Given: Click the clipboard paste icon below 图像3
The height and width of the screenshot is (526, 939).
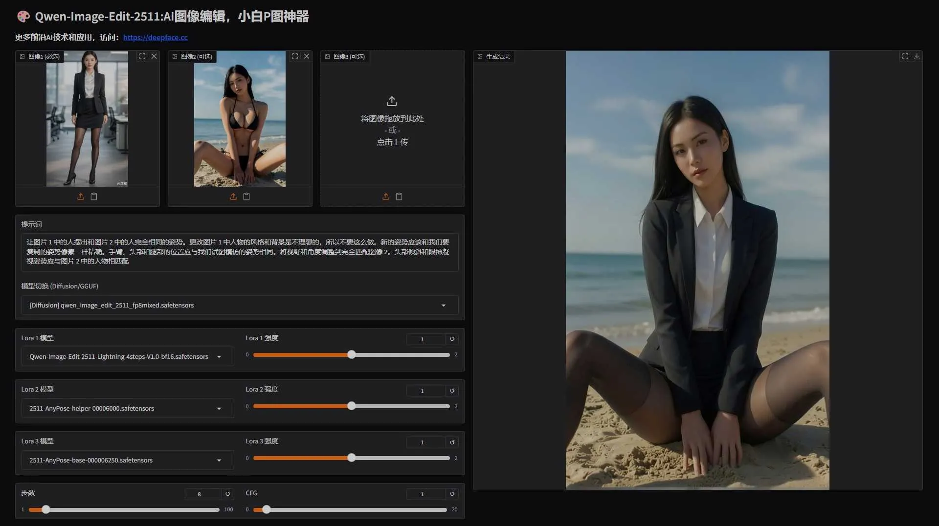Looking at the screenshot, I should click(399, 197).
